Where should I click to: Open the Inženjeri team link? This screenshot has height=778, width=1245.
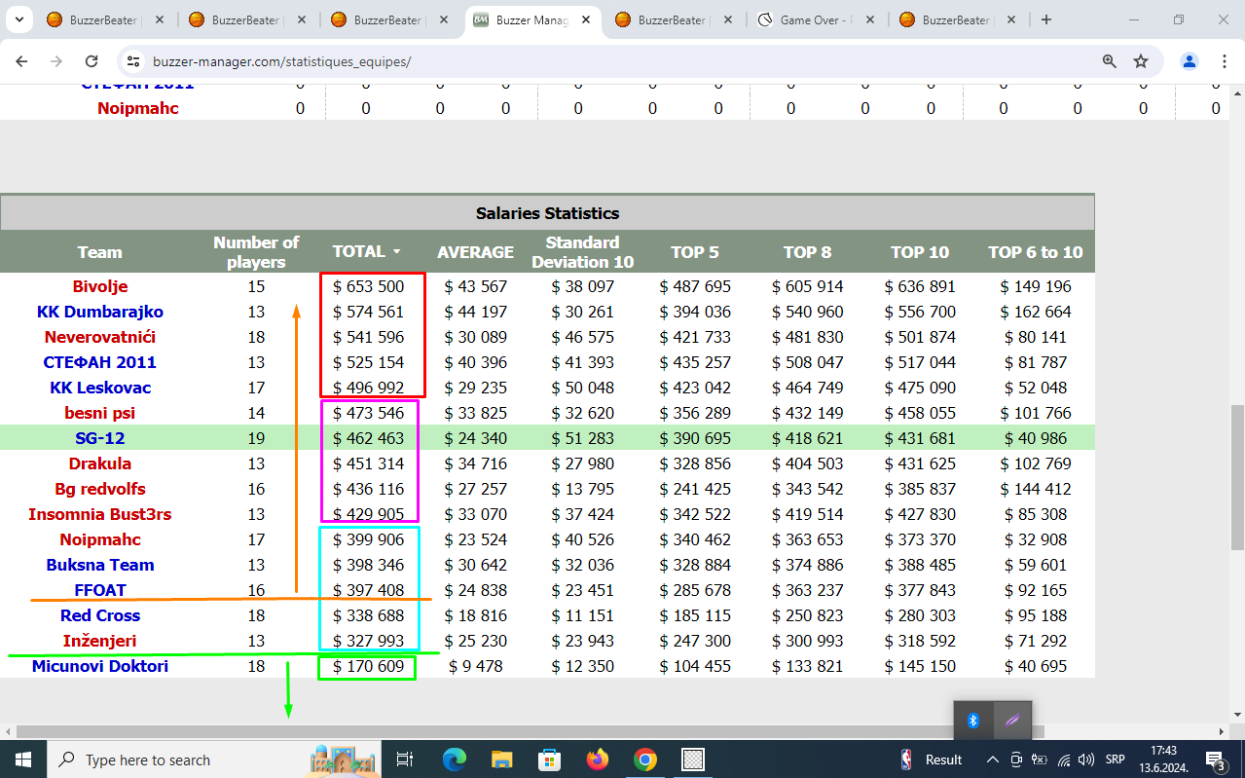tap(100, 641)
